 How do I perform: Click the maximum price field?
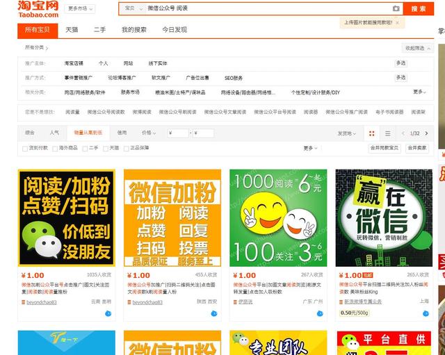(x=203, y=133)
